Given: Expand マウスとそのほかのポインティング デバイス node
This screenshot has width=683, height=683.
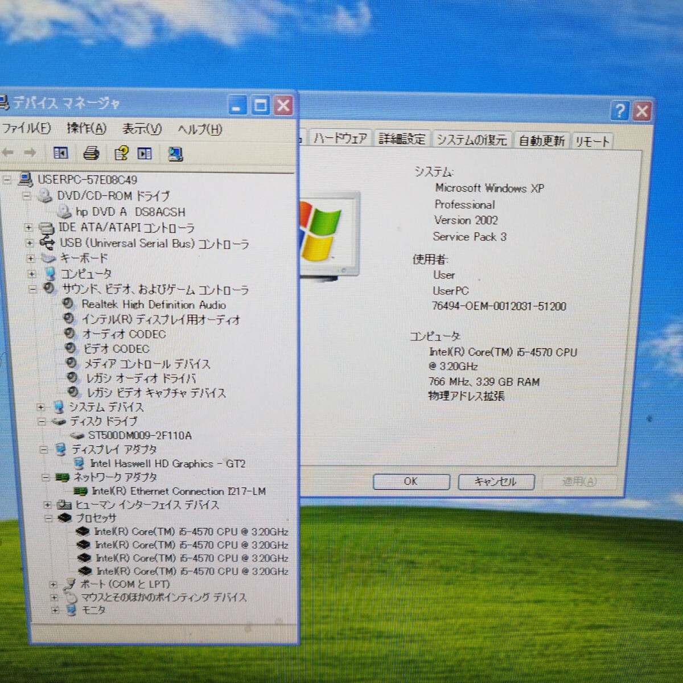Looking at the screenshot, I should pos(54,598).
